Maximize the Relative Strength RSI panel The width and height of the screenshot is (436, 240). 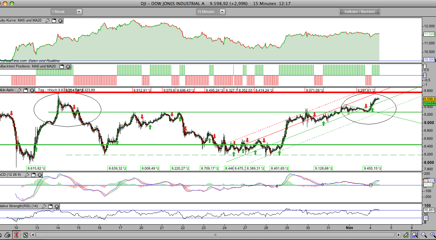pos(50,206)
